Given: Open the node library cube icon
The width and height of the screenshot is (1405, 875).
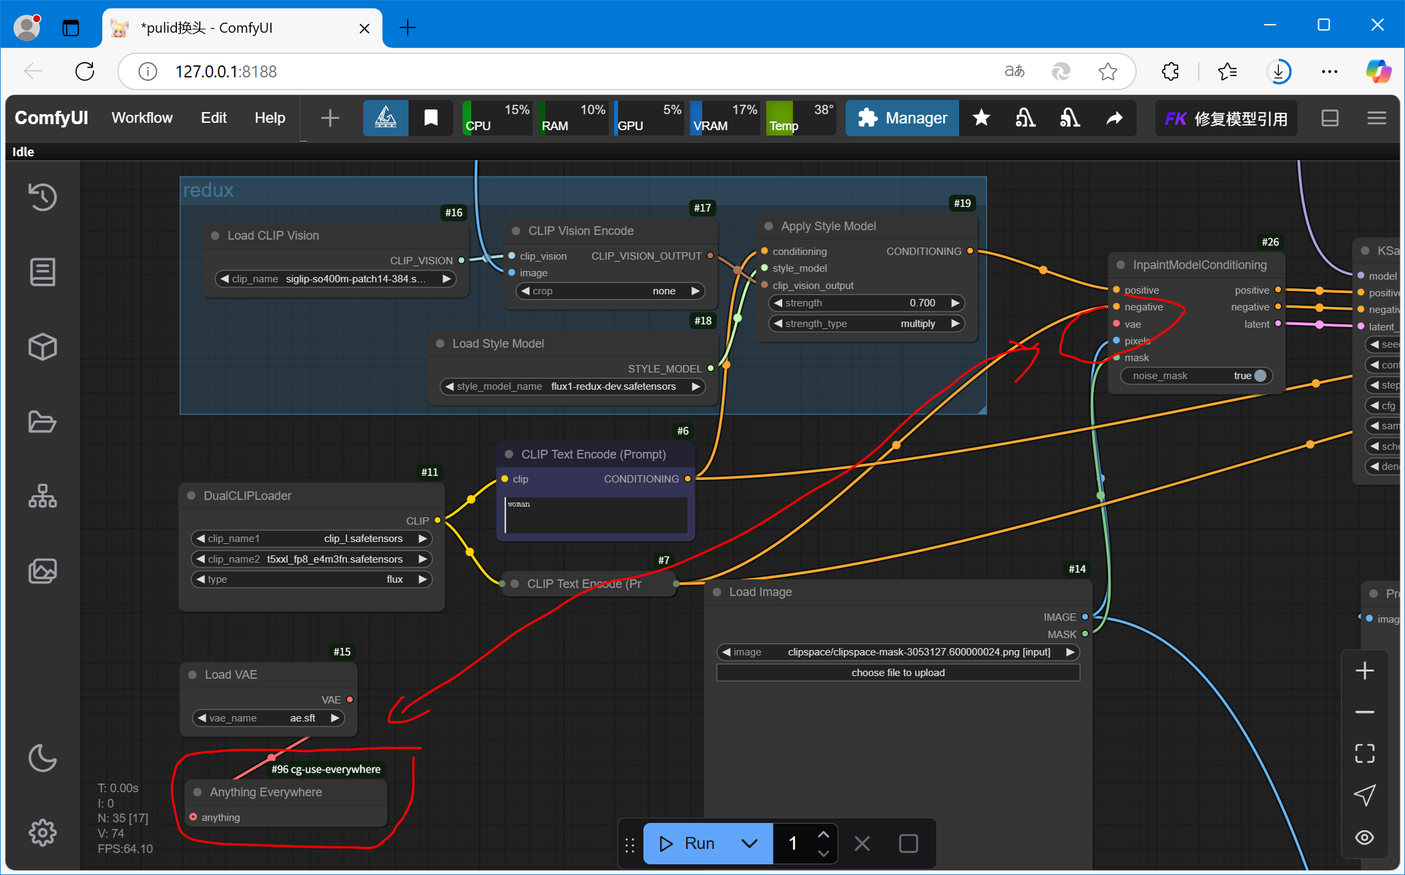Looking at the screenshot, I should 42,346.
